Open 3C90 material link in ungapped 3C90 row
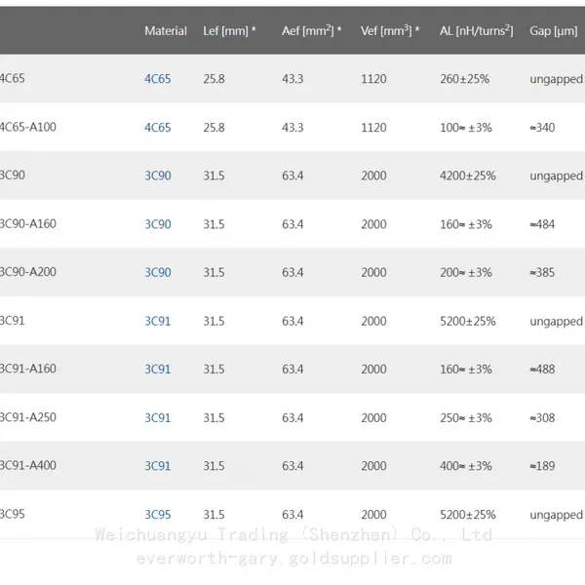The image size is (585, 585). [158, 175]
